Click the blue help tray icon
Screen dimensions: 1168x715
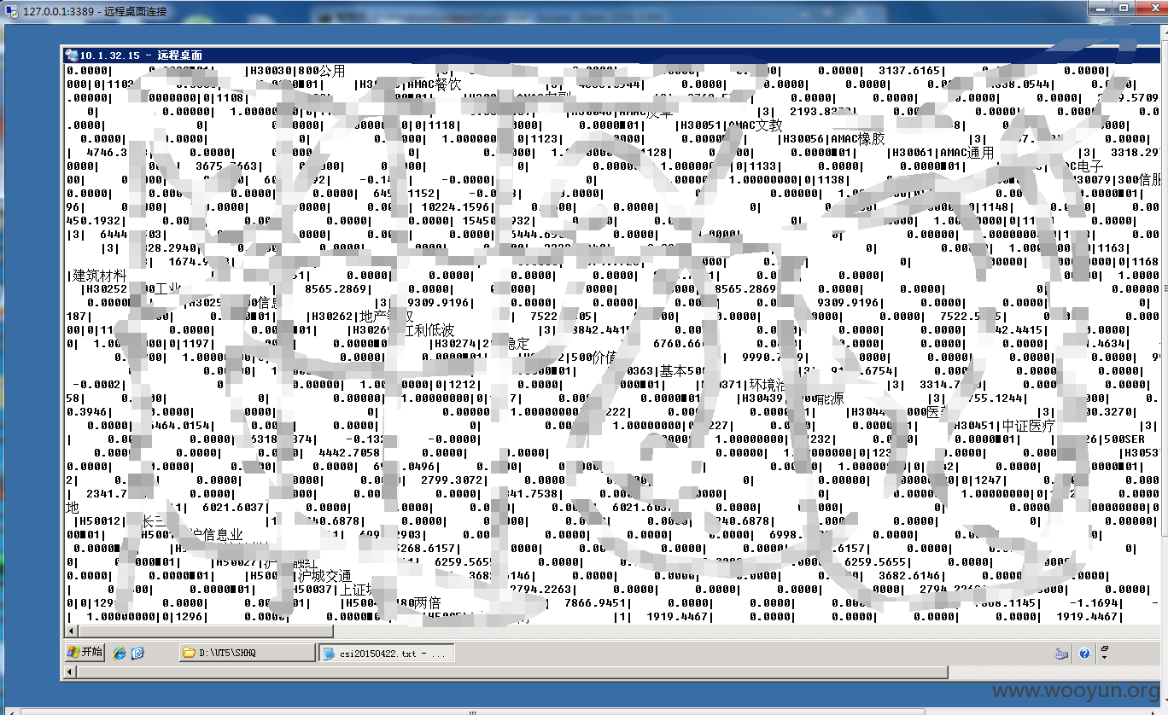[x=1084, y=654]
